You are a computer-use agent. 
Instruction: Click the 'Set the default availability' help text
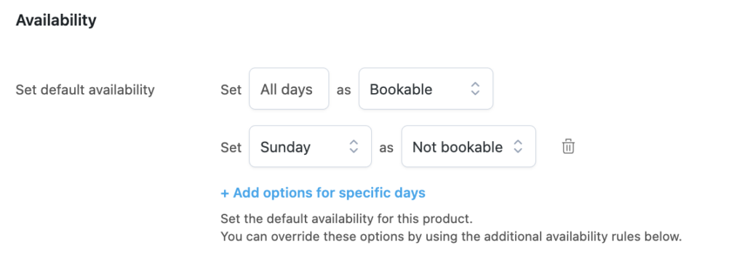tap(347, 219)
